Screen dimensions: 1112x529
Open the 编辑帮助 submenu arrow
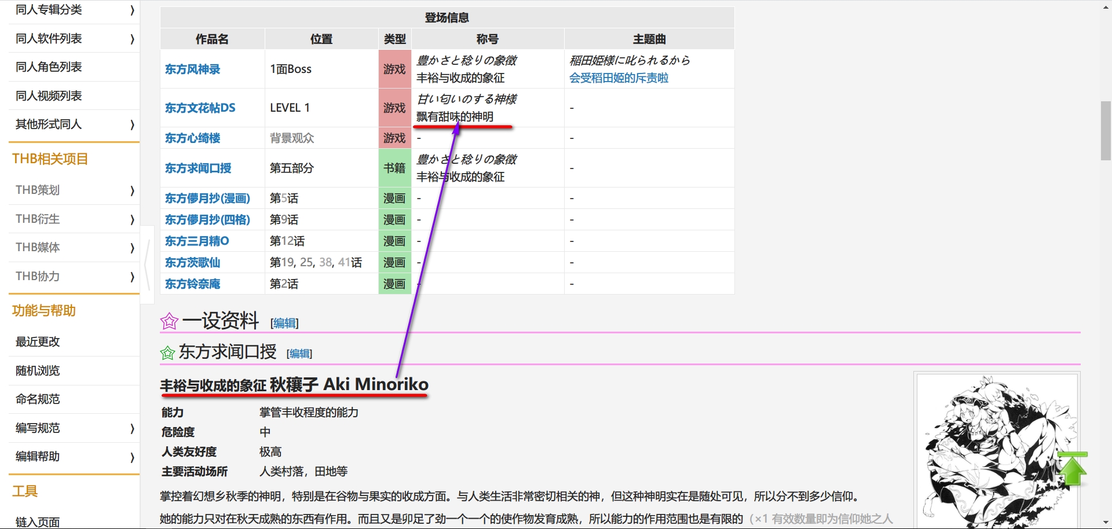pos(132,457)
